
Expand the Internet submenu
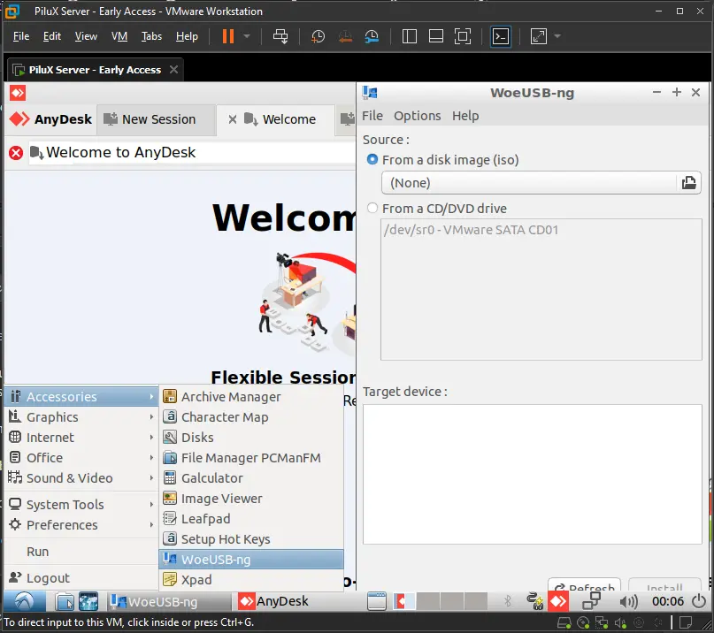81,438
